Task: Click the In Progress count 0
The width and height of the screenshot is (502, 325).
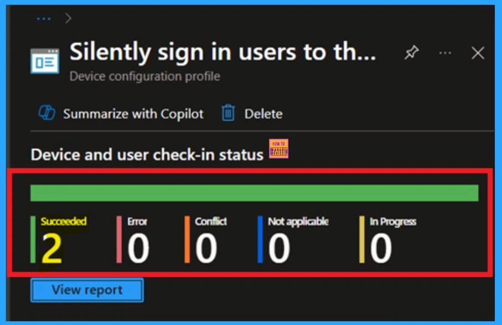Action: [x=381, y=248]
